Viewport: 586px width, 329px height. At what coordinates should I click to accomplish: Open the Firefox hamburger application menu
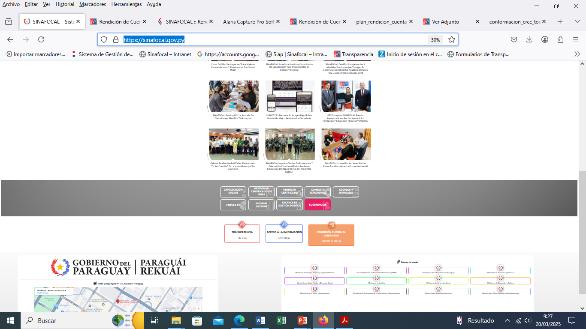coord(576,39)
